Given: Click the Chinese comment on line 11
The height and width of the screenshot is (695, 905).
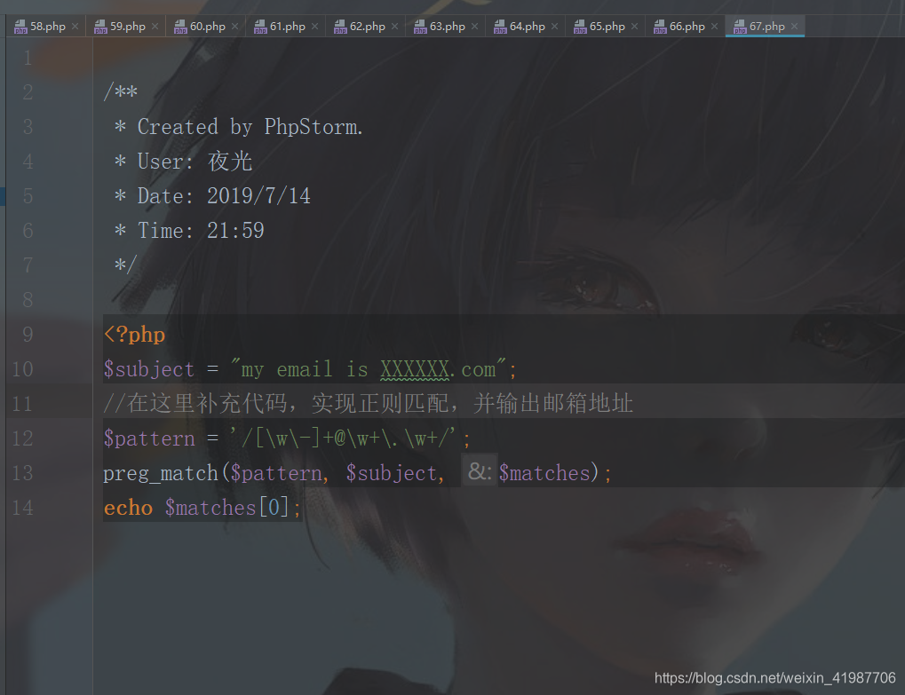Looking at the screenshot, I should click(x=369, y=403).
